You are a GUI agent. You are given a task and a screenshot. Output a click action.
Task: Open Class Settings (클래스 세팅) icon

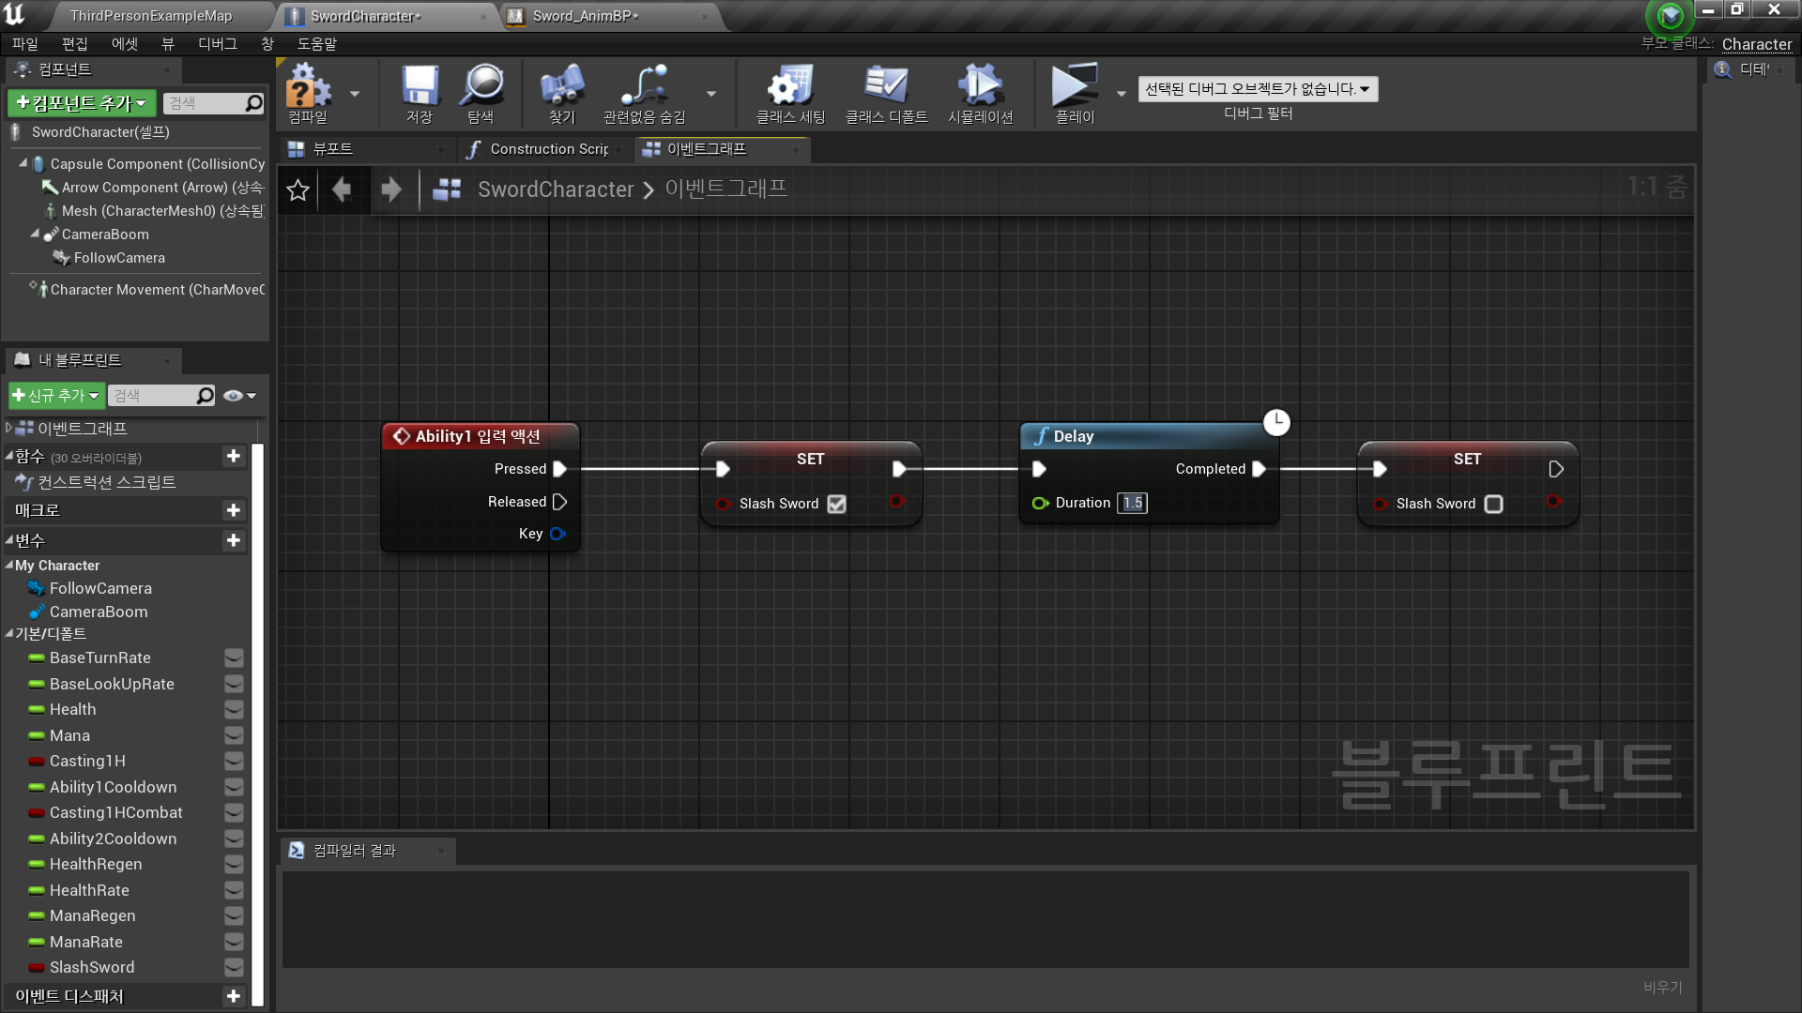coord(790,92)
